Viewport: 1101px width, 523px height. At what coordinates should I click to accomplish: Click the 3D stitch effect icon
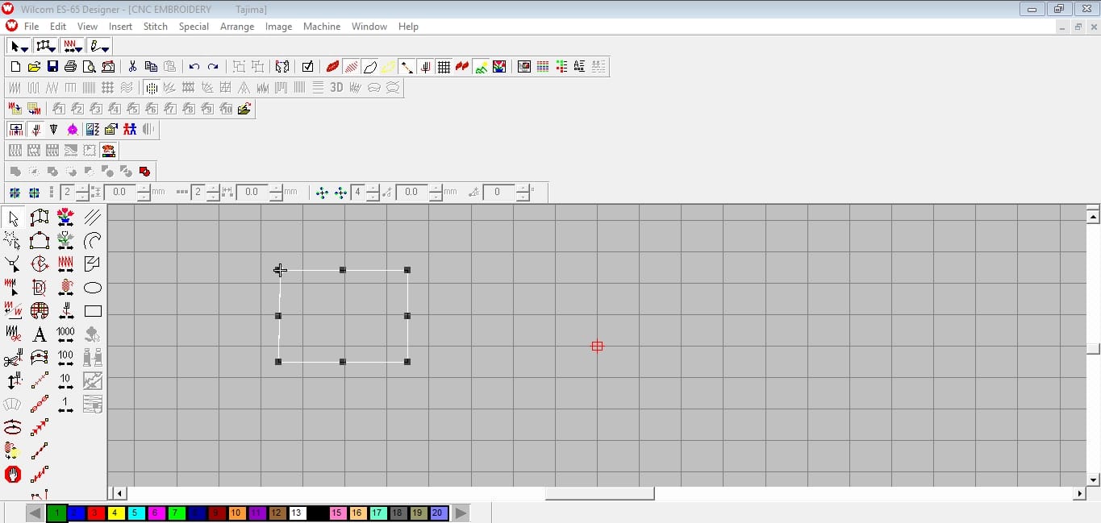click(336, 88)
